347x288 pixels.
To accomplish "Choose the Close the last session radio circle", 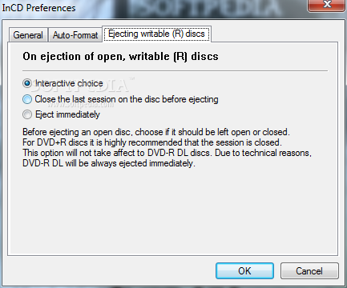I will 27,99.
